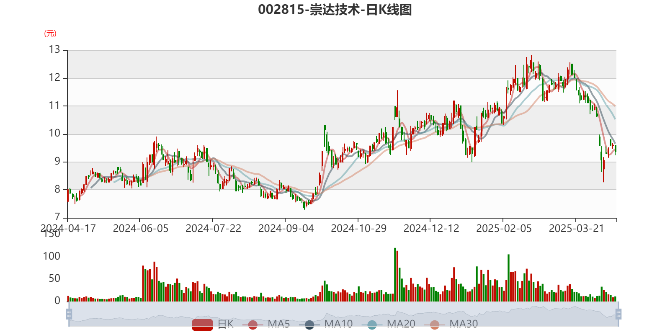Click the right handle of the zoom slider

point(618,314)
